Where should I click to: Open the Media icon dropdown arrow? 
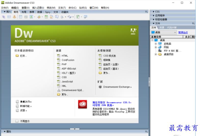click(42, 17)
